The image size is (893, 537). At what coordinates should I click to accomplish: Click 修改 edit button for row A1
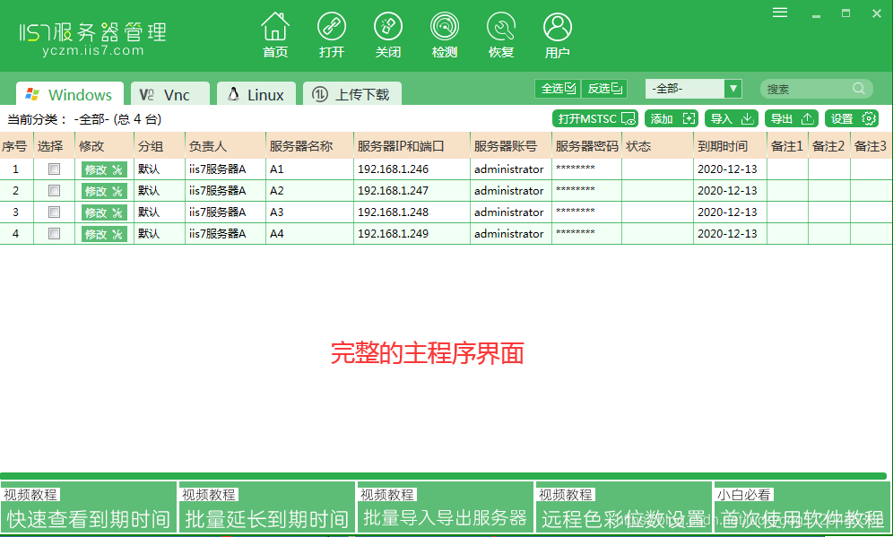click(104, 169)
